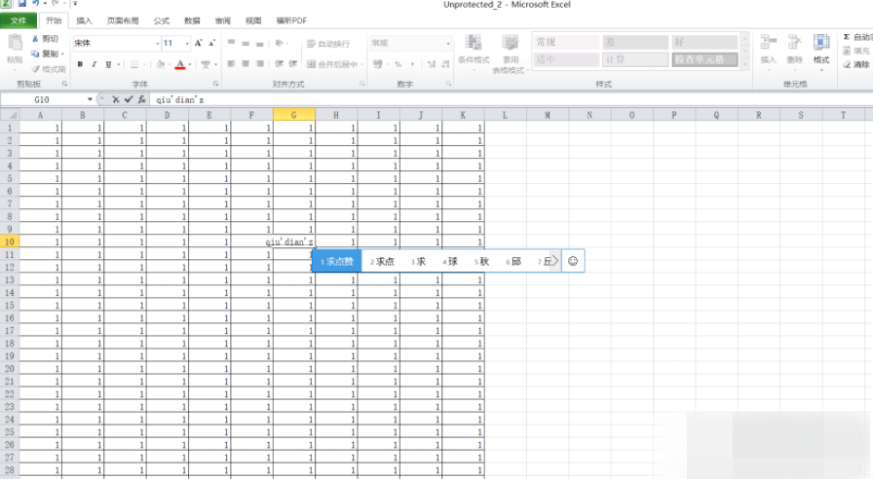Confirm the entry with the checkmark button
This screenshot has height=479, width=873.
point(129,99)
